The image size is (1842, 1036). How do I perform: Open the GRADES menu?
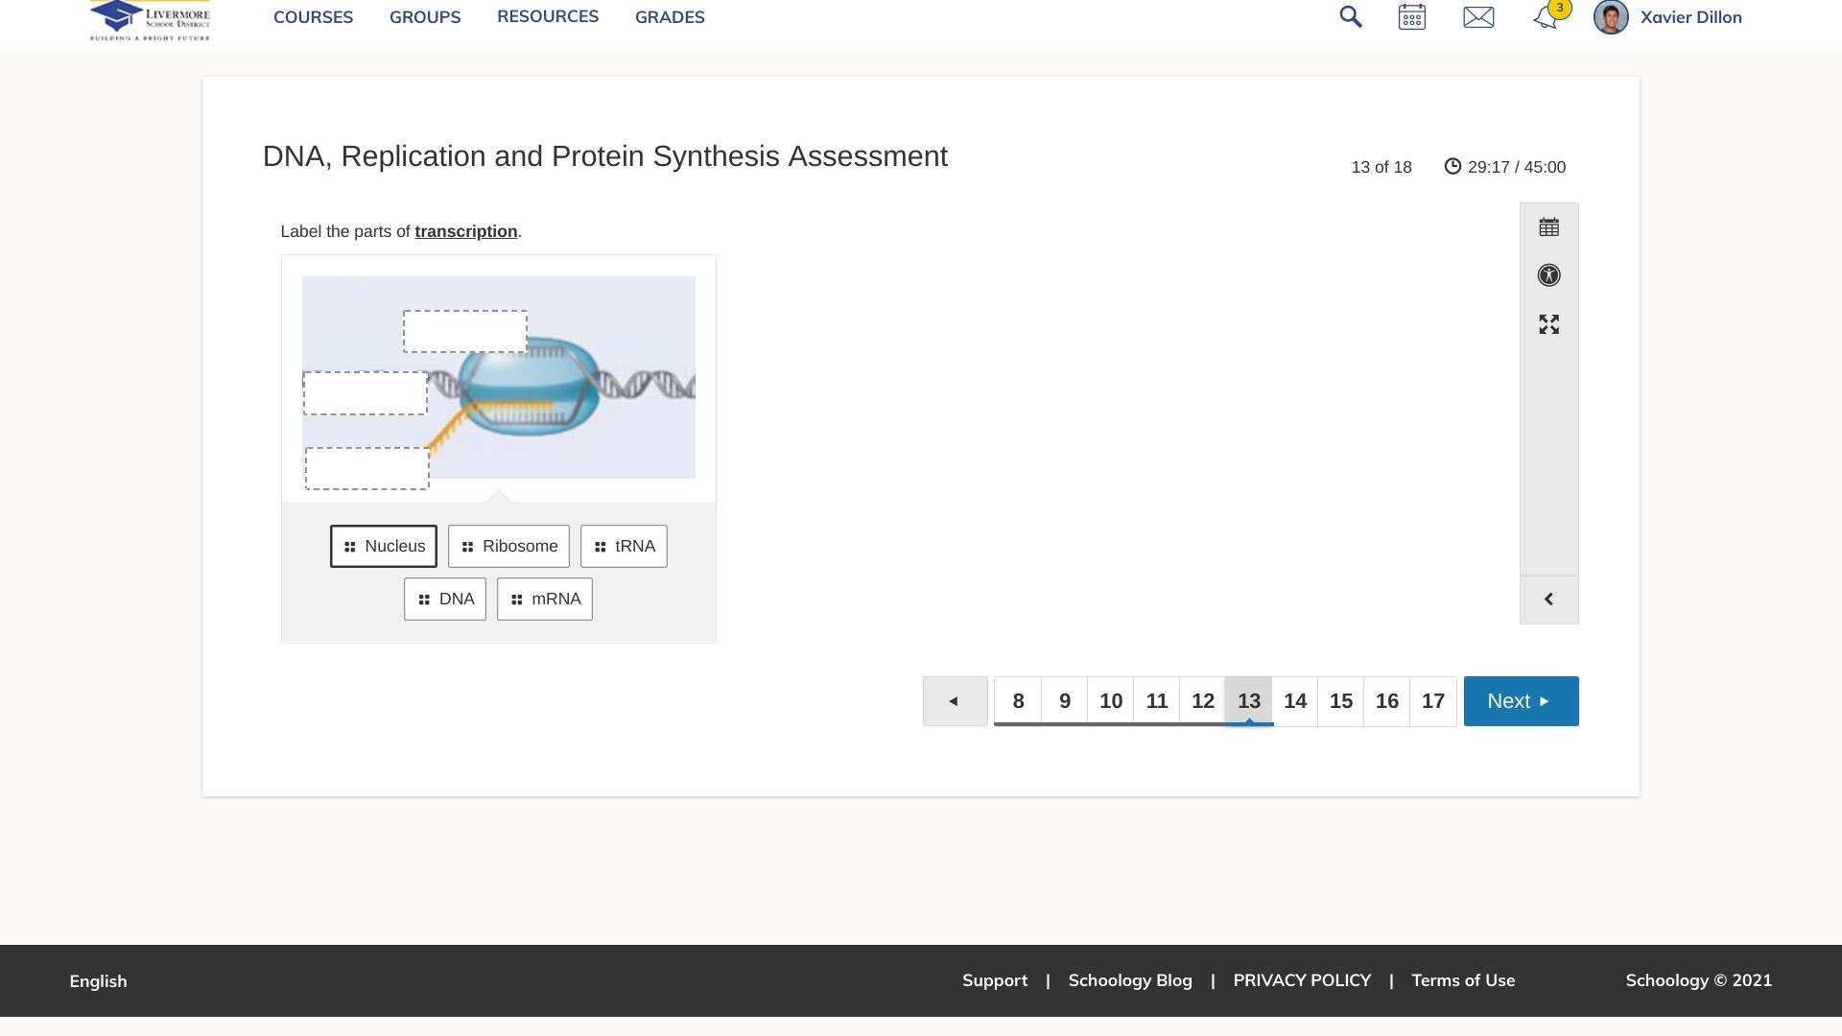(670, 17)
